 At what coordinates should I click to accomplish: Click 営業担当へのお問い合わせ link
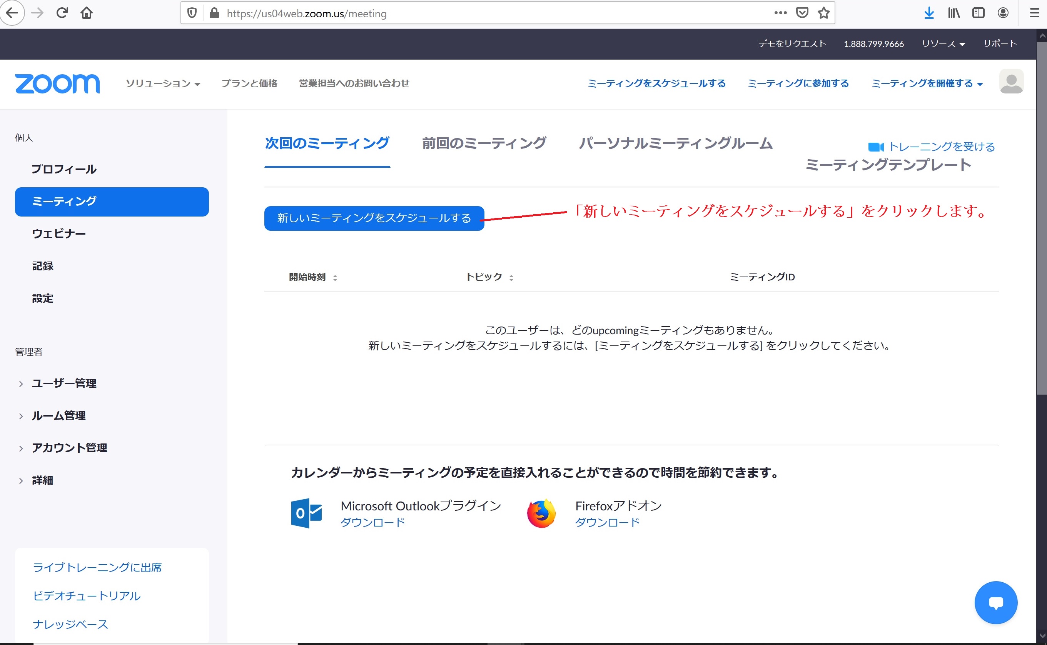coord(354,83)
